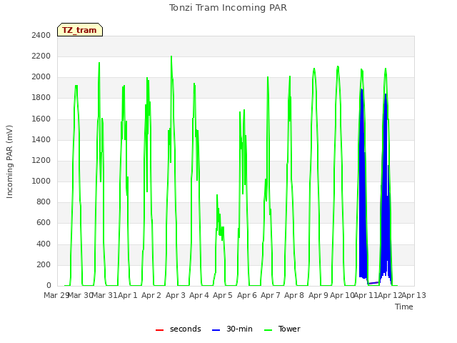This screenshot has height=343, width=457.
Task: Click the y-axis tick value 600
Action: tap(44, 223)
